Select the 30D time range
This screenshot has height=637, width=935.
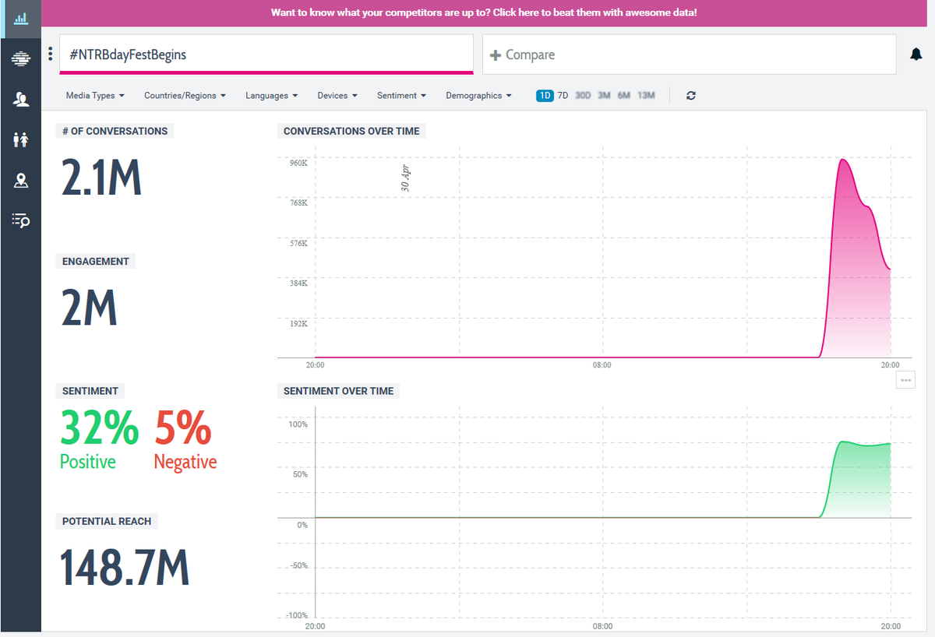tap(583, 96)
